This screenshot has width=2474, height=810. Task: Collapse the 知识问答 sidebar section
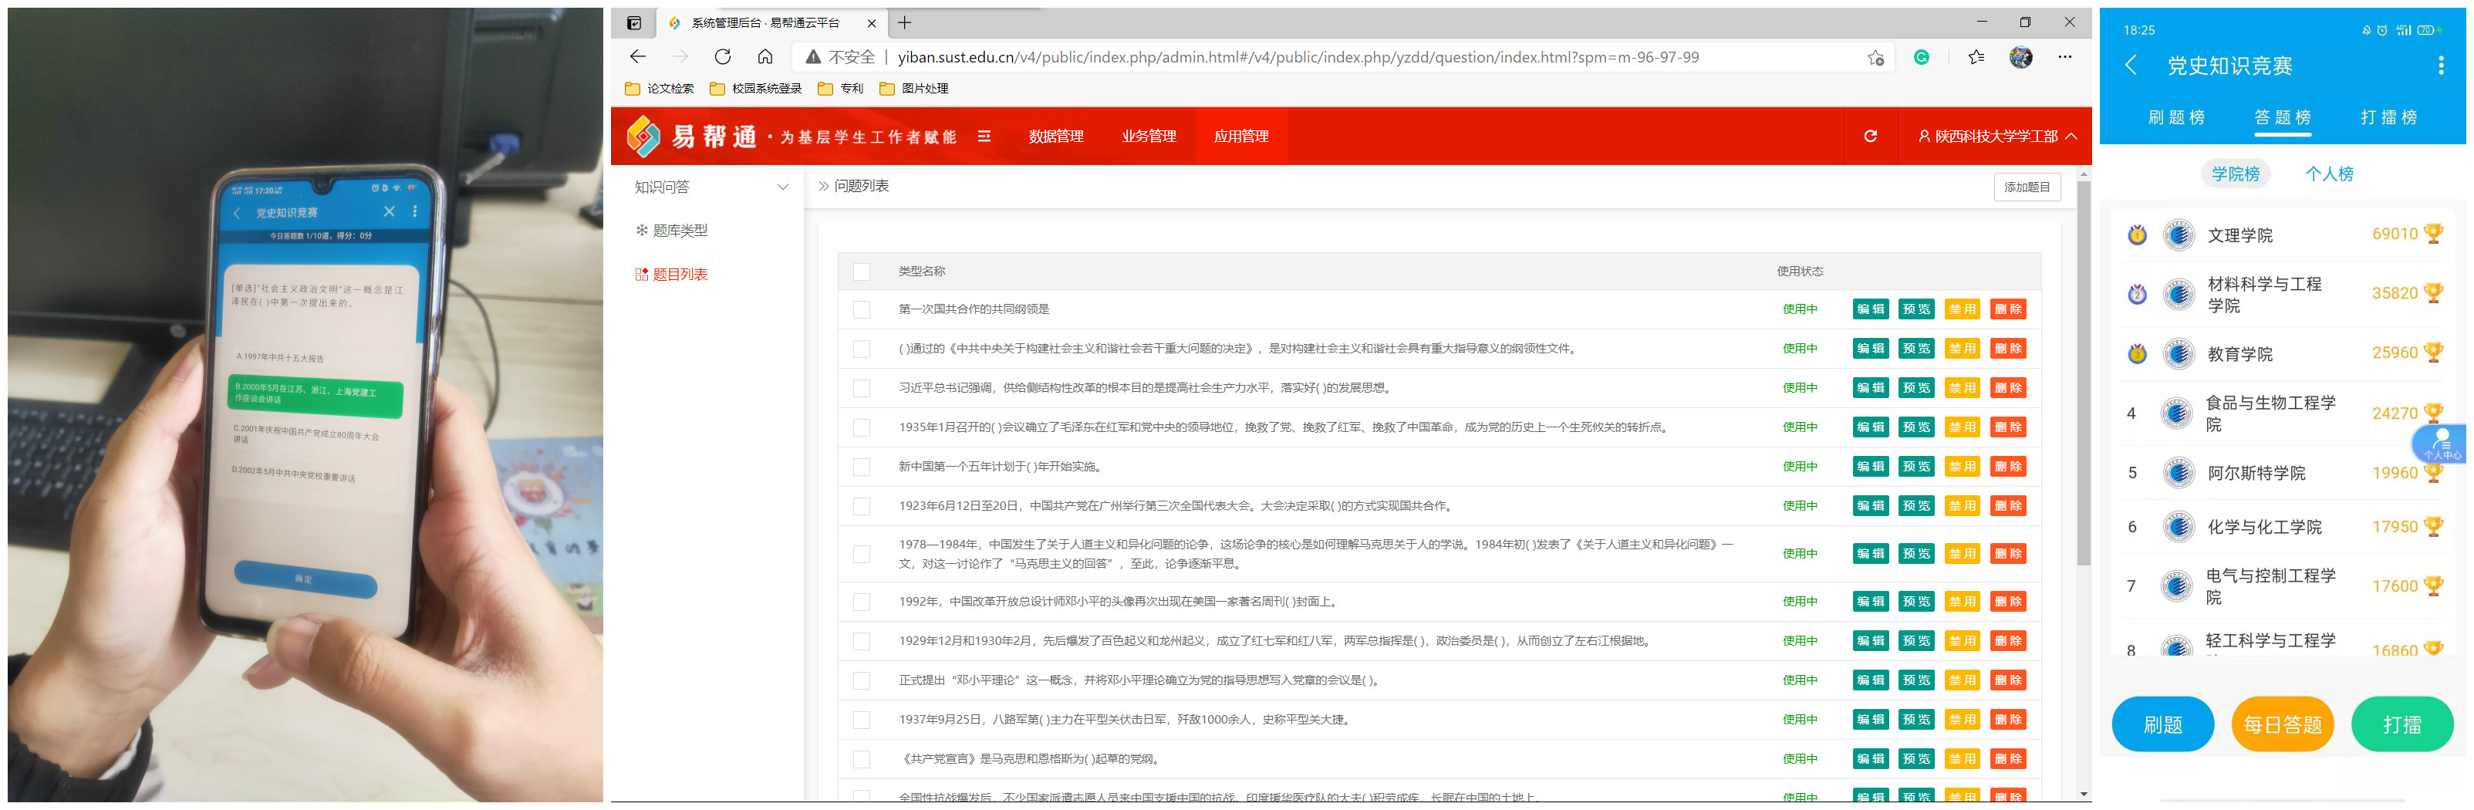point(781,187)
